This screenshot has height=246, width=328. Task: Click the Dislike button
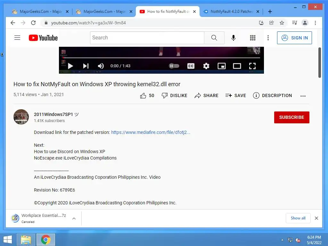(x=174, y=95)
